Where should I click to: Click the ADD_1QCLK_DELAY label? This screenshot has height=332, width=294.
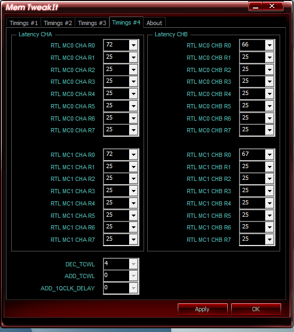[68, 288]
